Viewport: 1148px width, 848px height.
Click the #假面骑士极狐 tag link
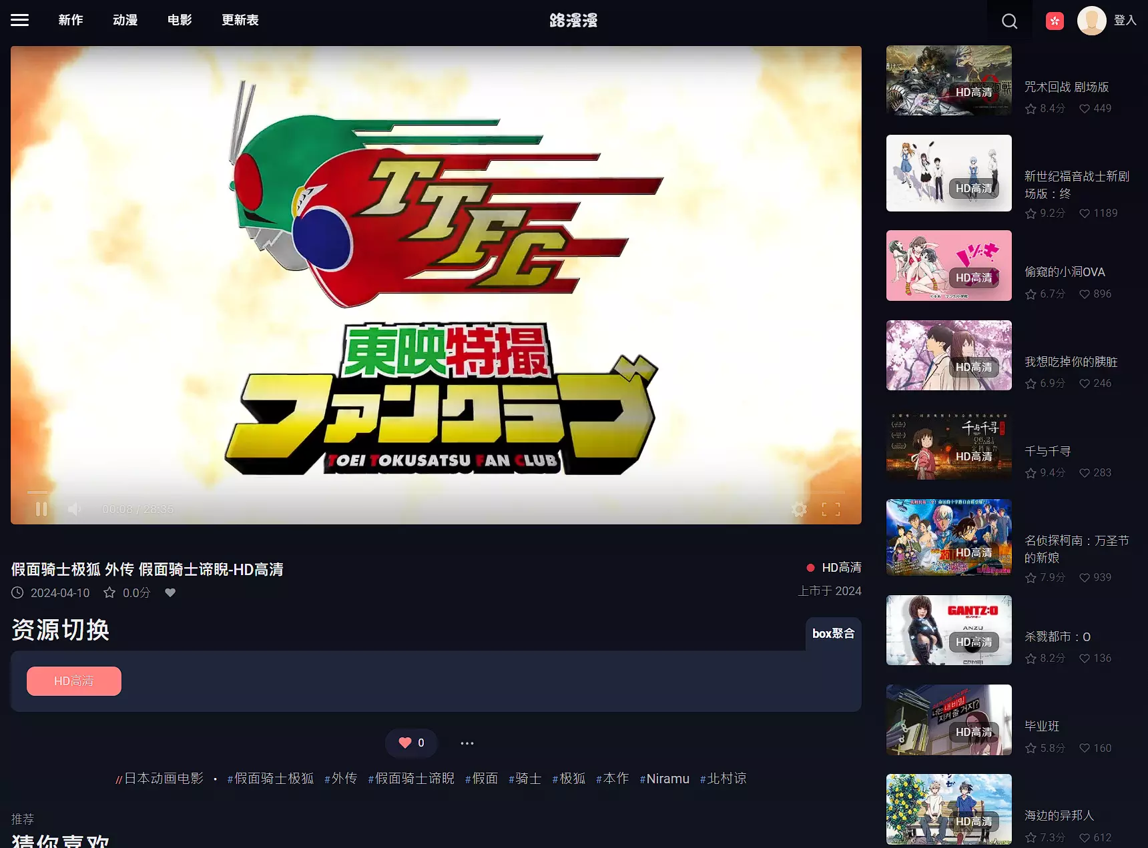tap(270, 779)
